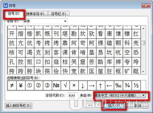153x113 pixels.
Task: Select recent fraction symbol ¾
Action: (127, 85)
